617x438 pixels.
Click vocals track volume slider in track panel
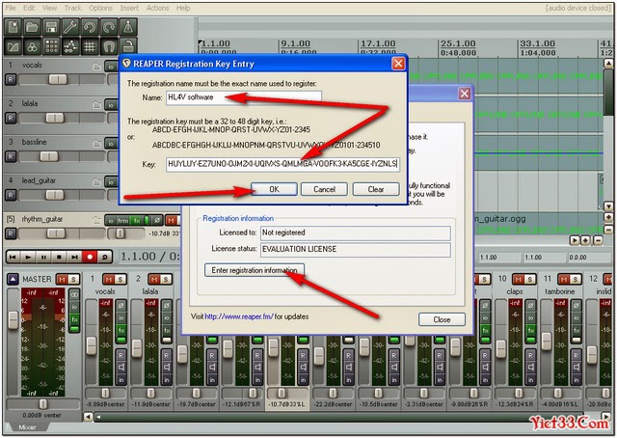(58, 79)
